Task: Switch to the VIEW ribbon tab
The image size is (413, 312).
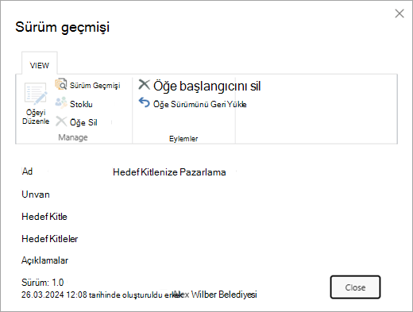Action: pos(40,65)
